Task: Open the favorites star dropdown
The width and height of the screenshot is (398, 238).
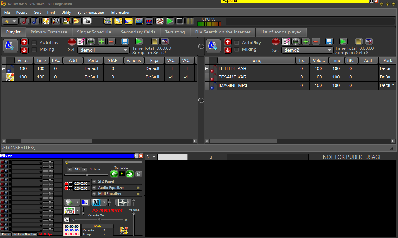Action: pyautogui.click(x=14, y=21)
